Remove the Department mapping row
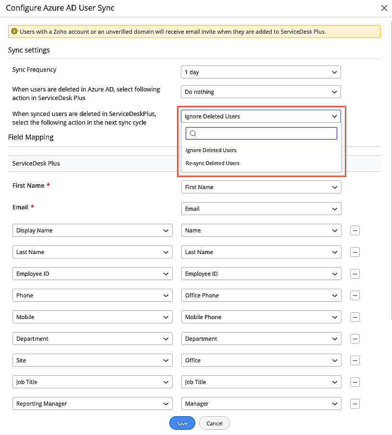 (355, 339)
